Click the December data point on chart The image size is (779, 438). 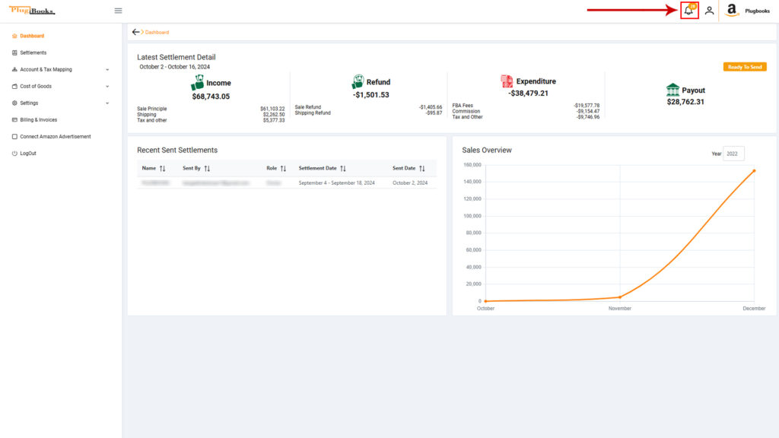754,171
